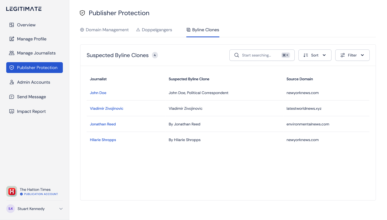Viewport: 387px width, 220px height.
Task: Select Publisher Protection in the sidebar
Action: (34, 68)
